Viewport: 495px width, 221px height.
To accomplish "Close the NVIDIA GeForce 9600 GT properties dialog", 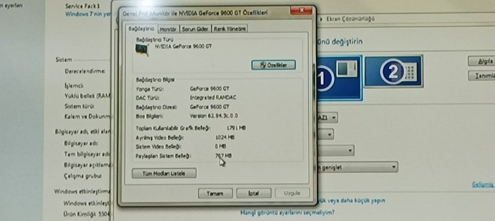I will [302, 11].
